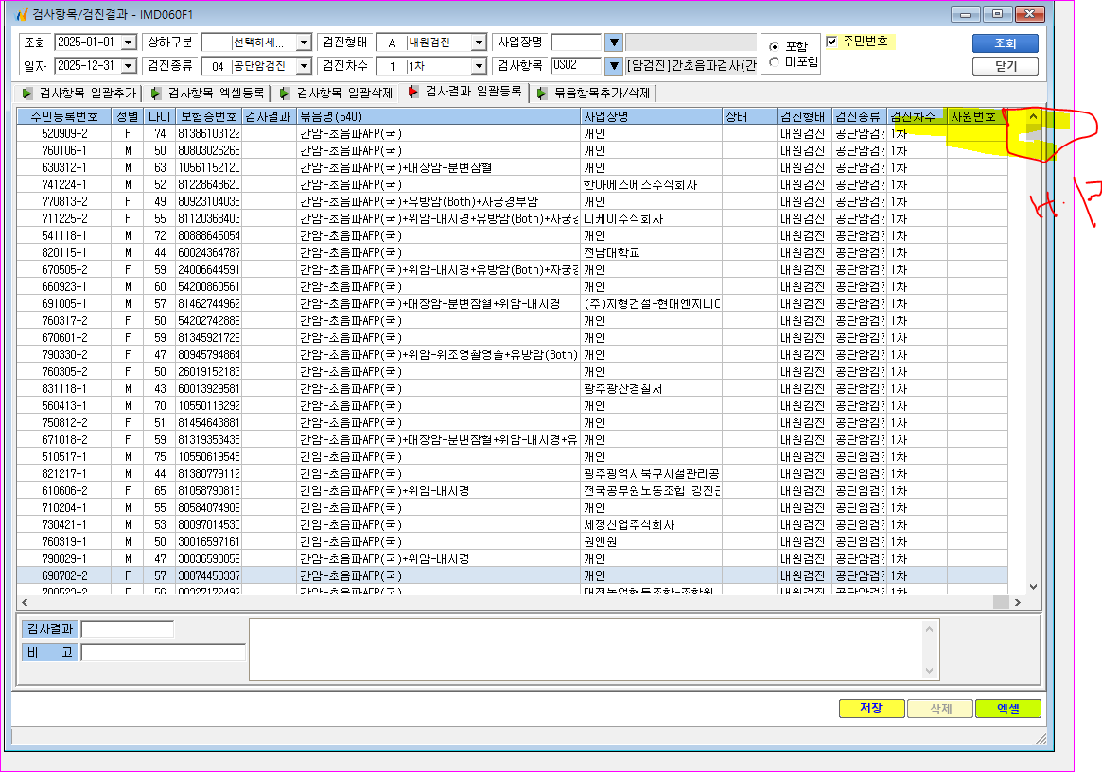
Task: Click red arrow icon on 검사결과 일괄등록 tab
Action: point(413,92)
